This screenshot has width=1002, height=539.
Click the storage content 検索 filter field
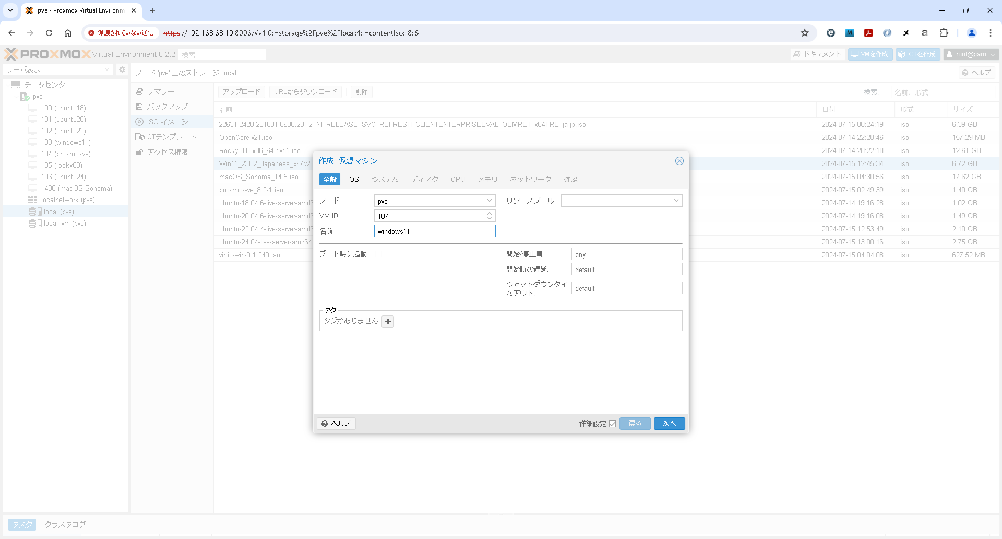943,92
